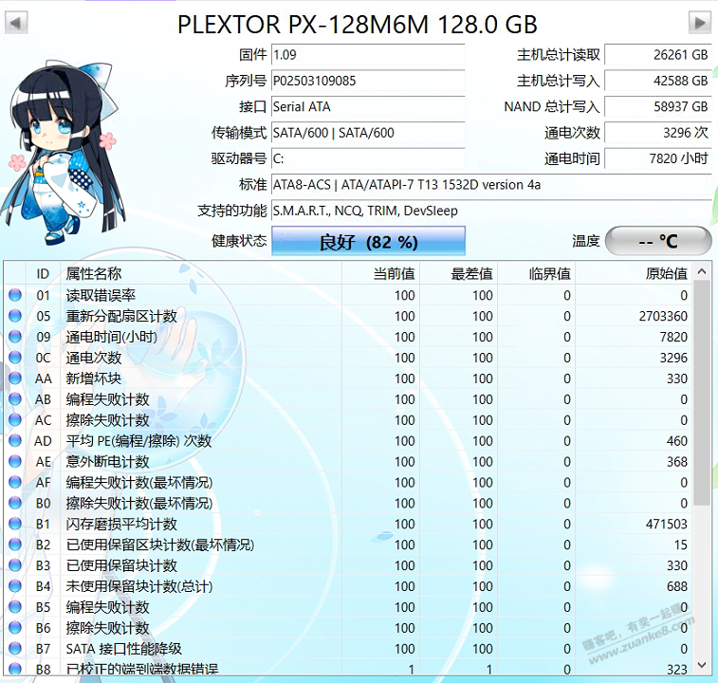This screenshot has height=683, width=718.
Task: Click status orb for B6 擦除失败计数 row
Action: click(15, 628)
